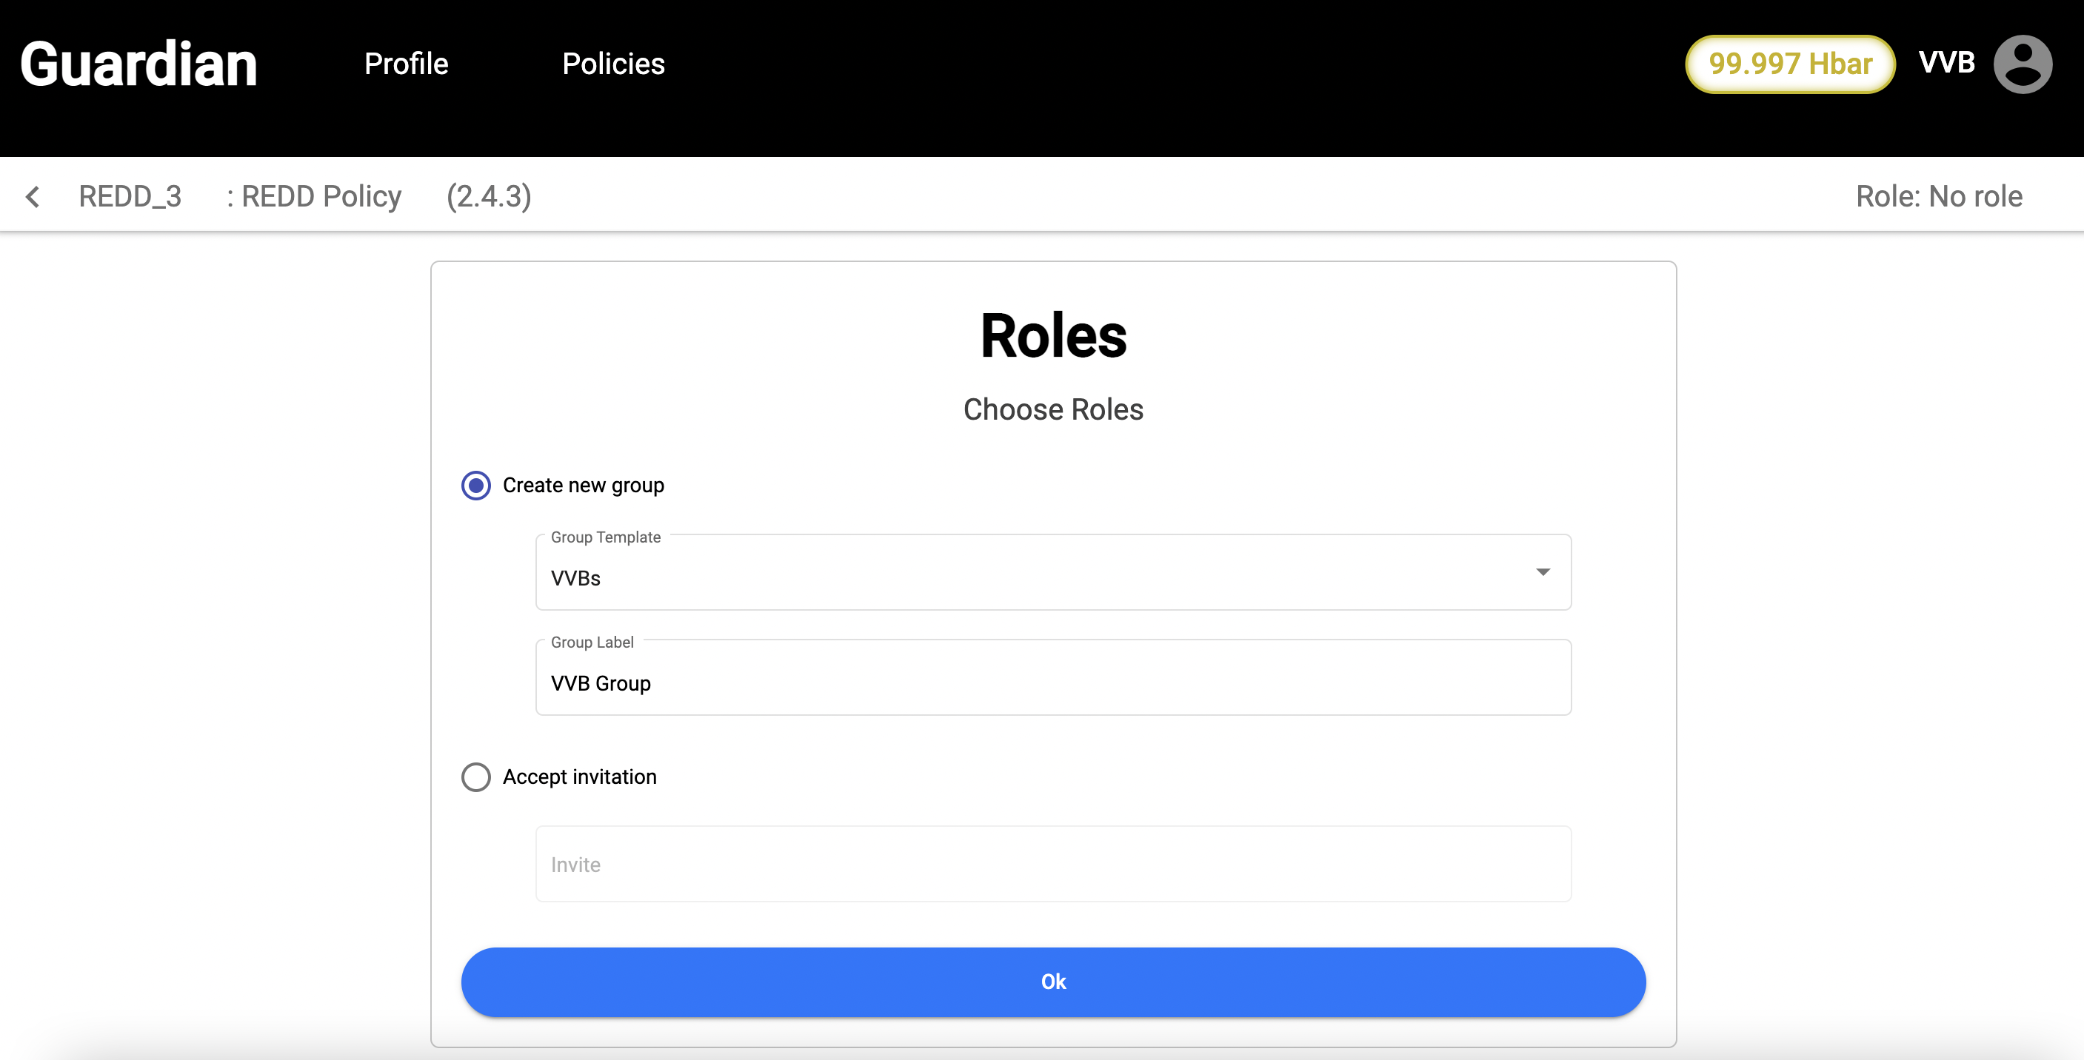Image resolution: width=2084 pixels, height=1060 pixels.
Task: Click the Create new group label text
Action: [x=584, y=485]
